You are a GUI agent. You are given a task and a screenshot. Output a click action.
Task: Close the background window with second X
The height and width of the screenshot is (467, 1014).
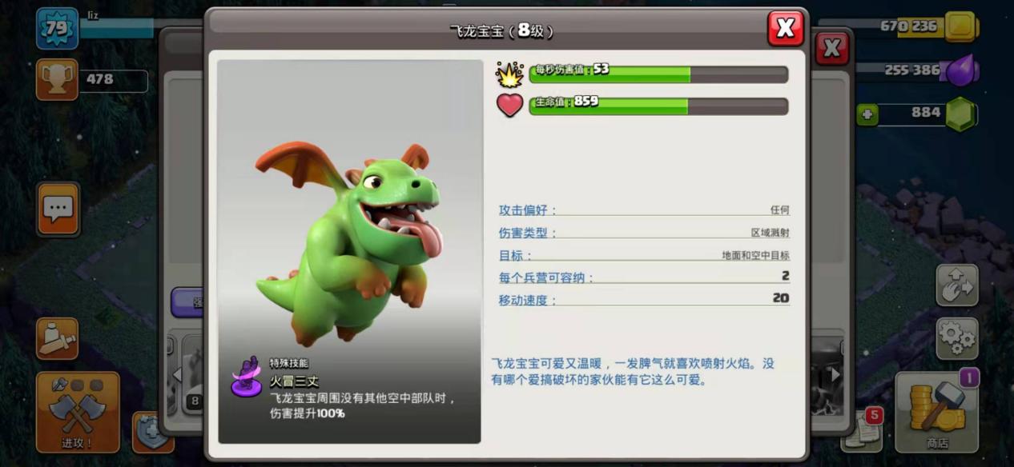(832, 49)
